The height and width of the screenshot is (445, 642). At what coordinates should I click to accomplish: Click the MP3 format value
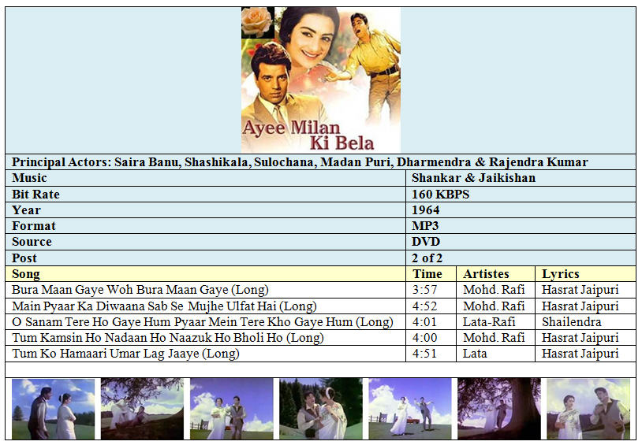coord(425,226)
